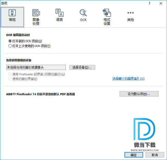Select the 常规 general settings icon
The height and width of the screenshot is (160, 167).
tap(12, 13)
